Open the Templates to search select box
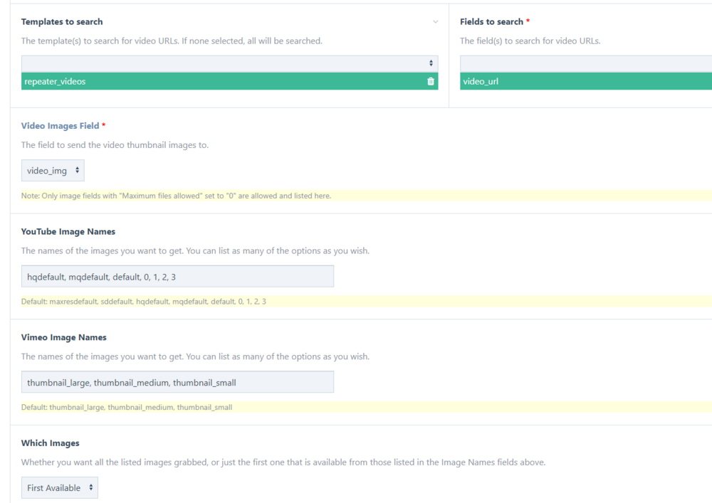712x503 pixels. [x=229, y=63]
